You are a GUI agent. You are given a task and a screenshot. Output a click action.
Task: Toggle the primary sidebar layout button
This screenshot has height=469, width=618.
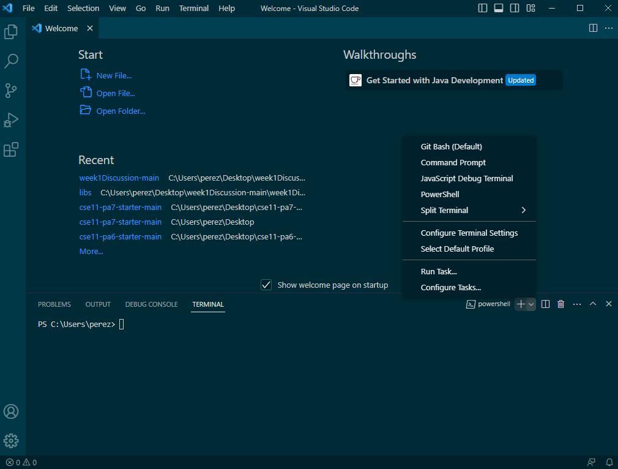click(483, 9)
